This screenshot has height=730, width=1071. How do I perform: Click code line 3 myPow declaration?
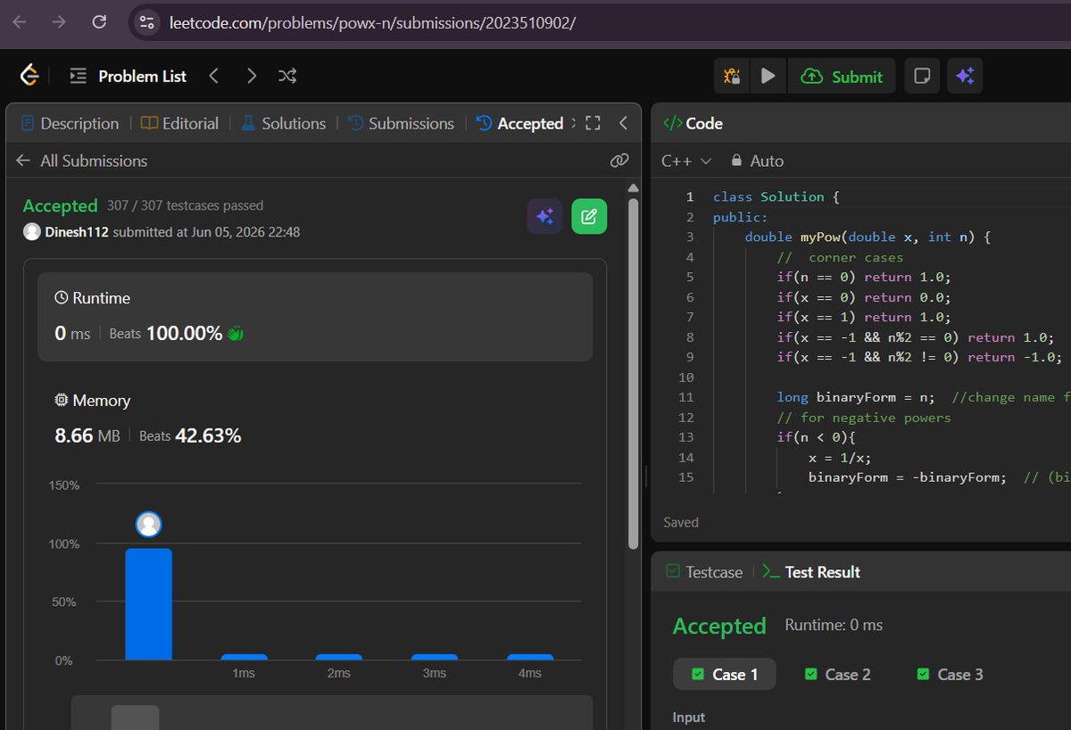click(x=868, y=236)
